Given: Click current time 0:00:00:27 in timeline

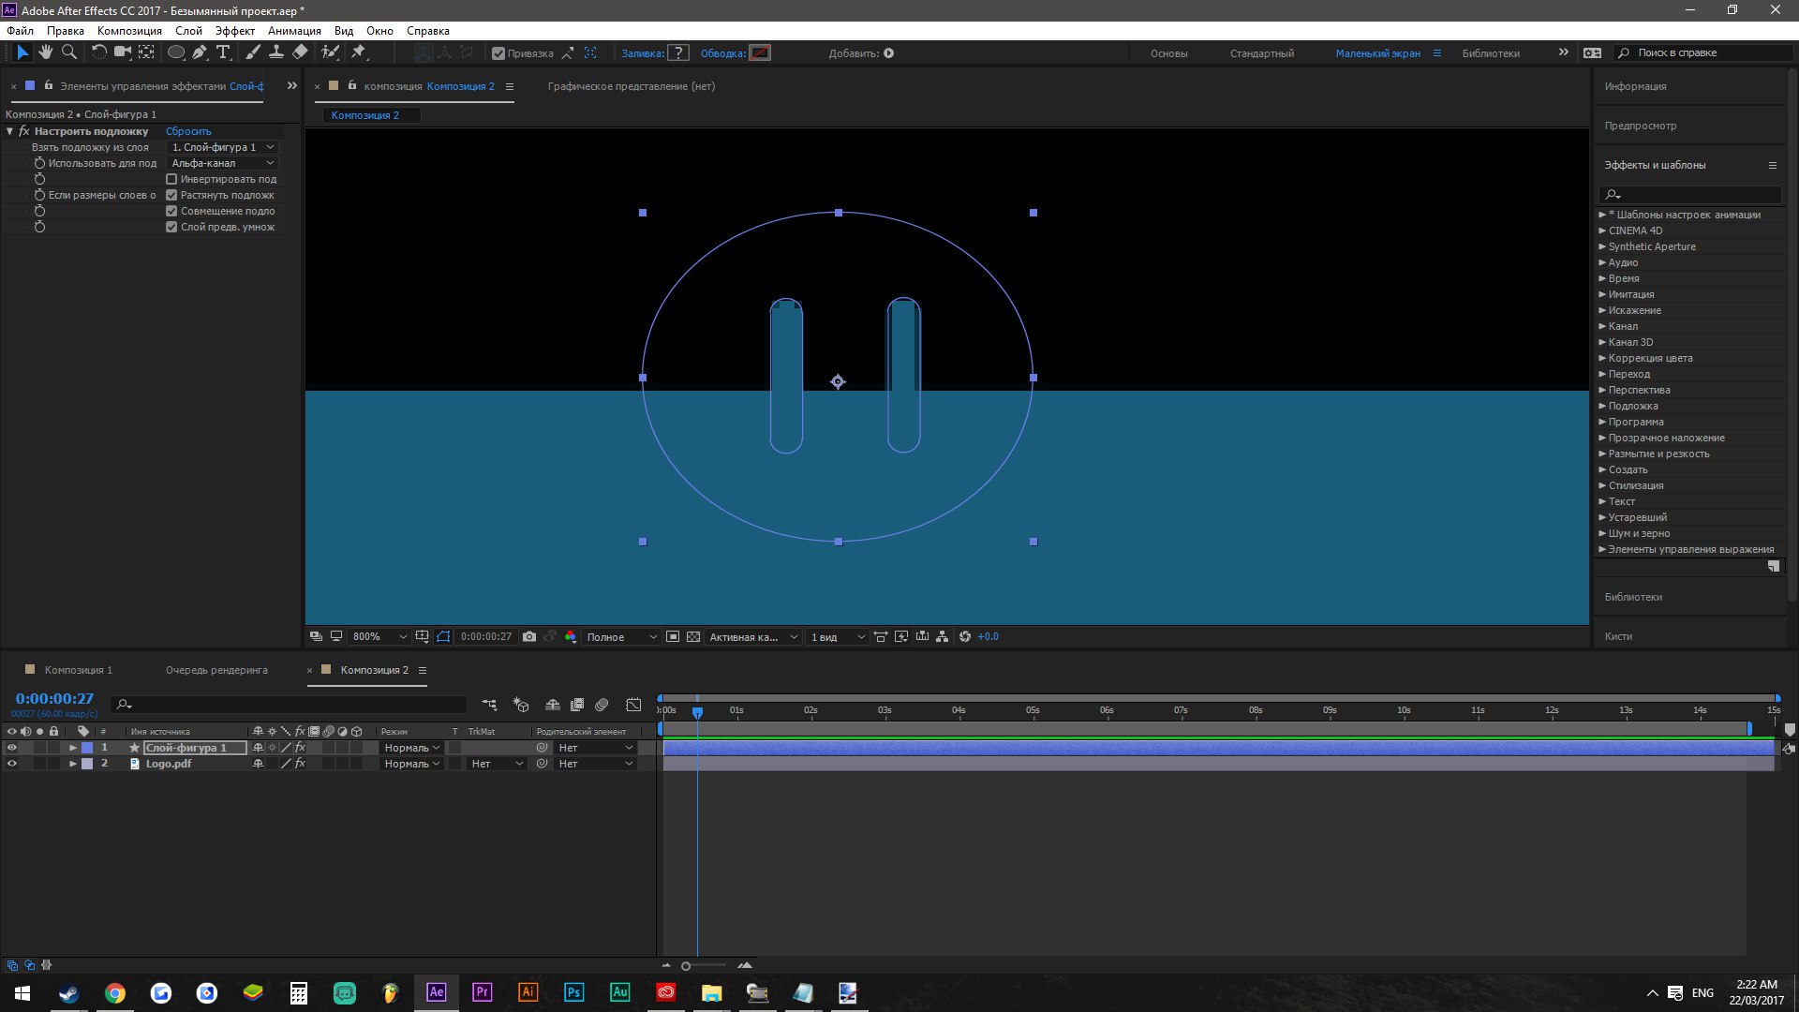Looking at the screenshot, I should pos(54,699).
